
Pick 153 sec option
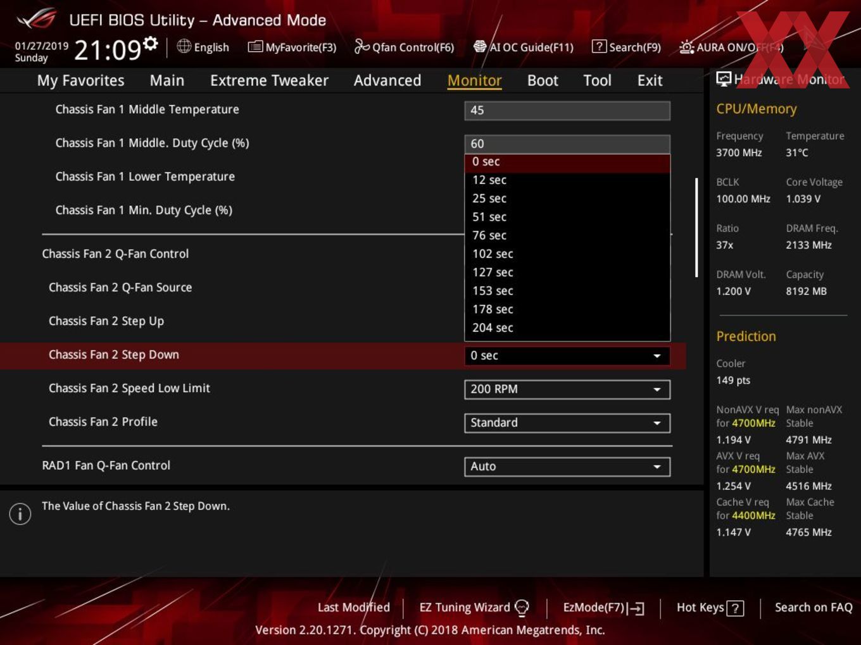(x=567, y=291)
